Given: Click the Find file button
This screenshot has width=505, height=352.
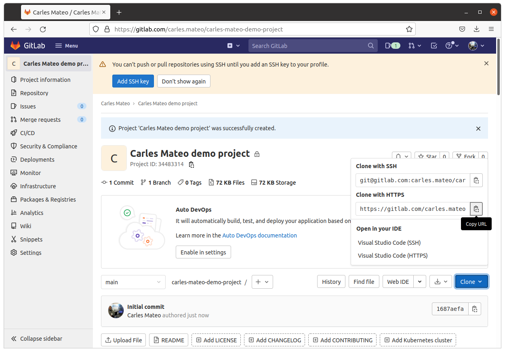Looking at the screenshot, I should click(x=364, y=282).
